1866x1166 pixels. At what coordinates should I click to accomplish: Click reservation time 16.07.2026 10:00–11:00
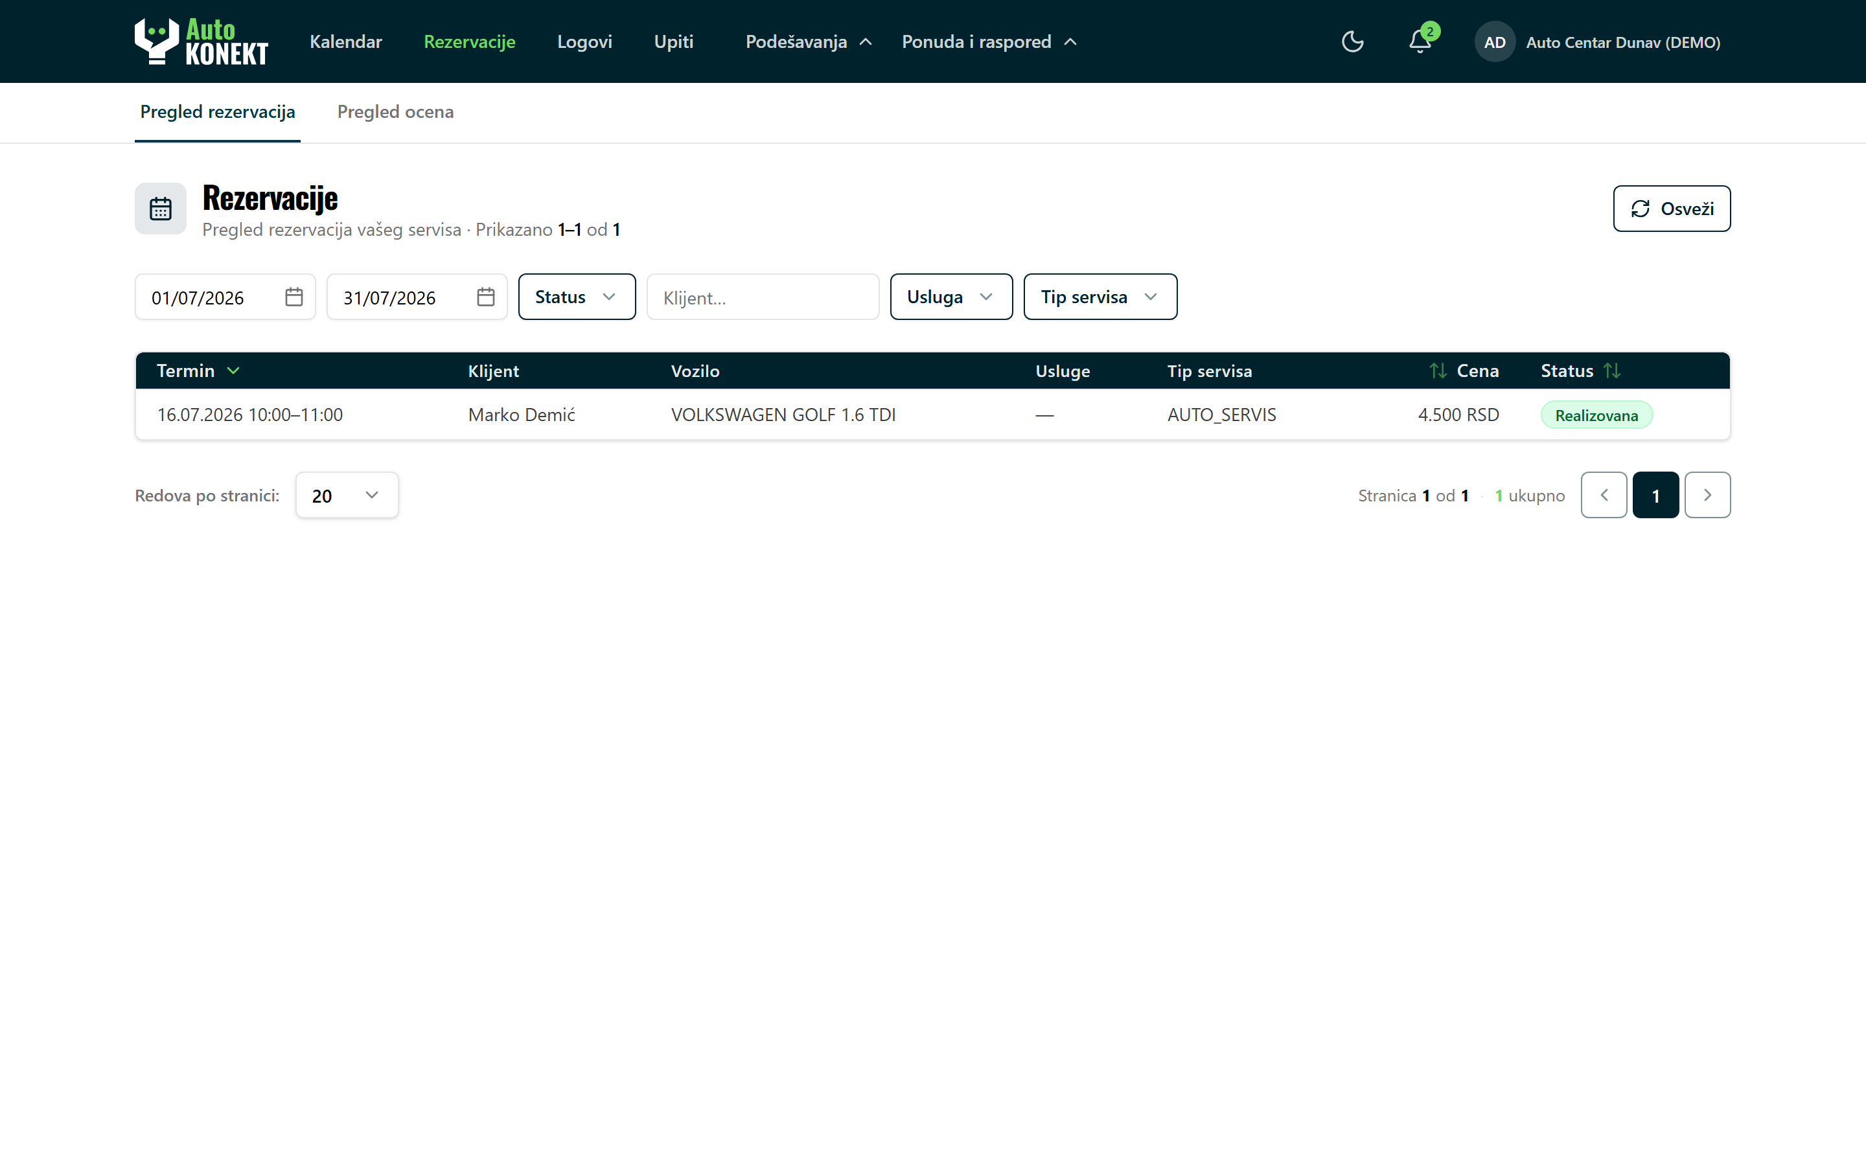pyautogui.click(x=250, y=415)
